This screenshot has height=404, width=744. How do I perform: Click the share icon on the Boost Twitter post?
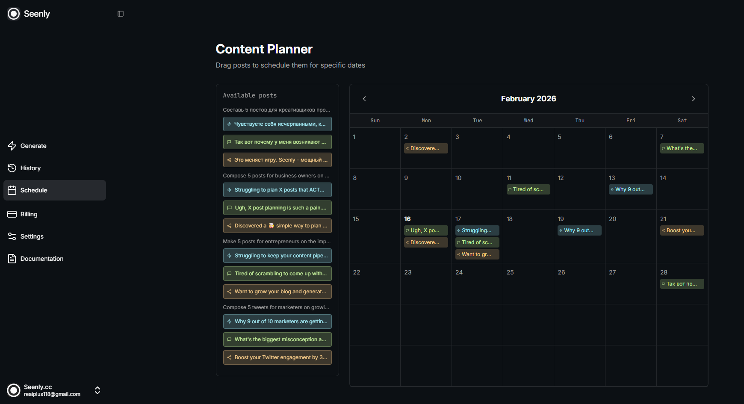pyautogui.click(x=229, y=357)
